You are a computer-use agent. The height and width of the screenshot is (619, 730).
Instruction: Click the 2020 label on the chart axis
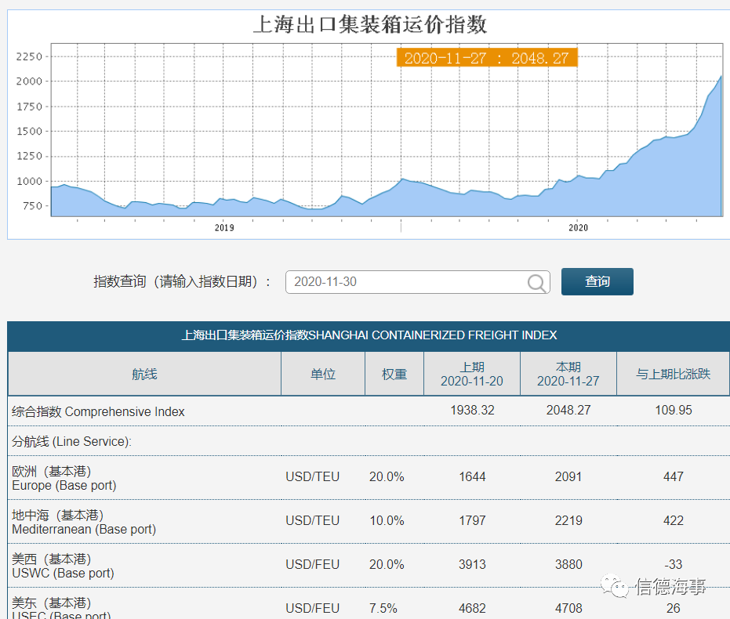coord(578,227)
